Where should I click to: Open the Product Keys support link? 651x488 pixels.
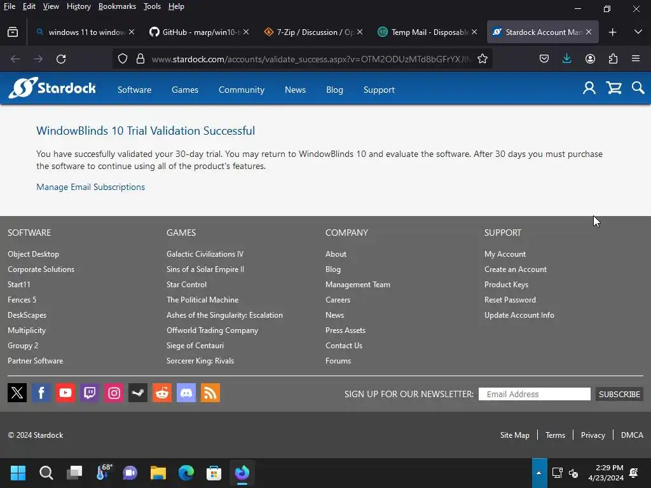506,285
